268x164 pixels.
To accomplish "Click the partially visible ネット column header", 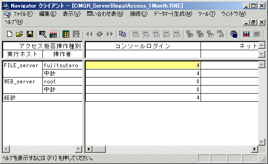I will 230,46.
